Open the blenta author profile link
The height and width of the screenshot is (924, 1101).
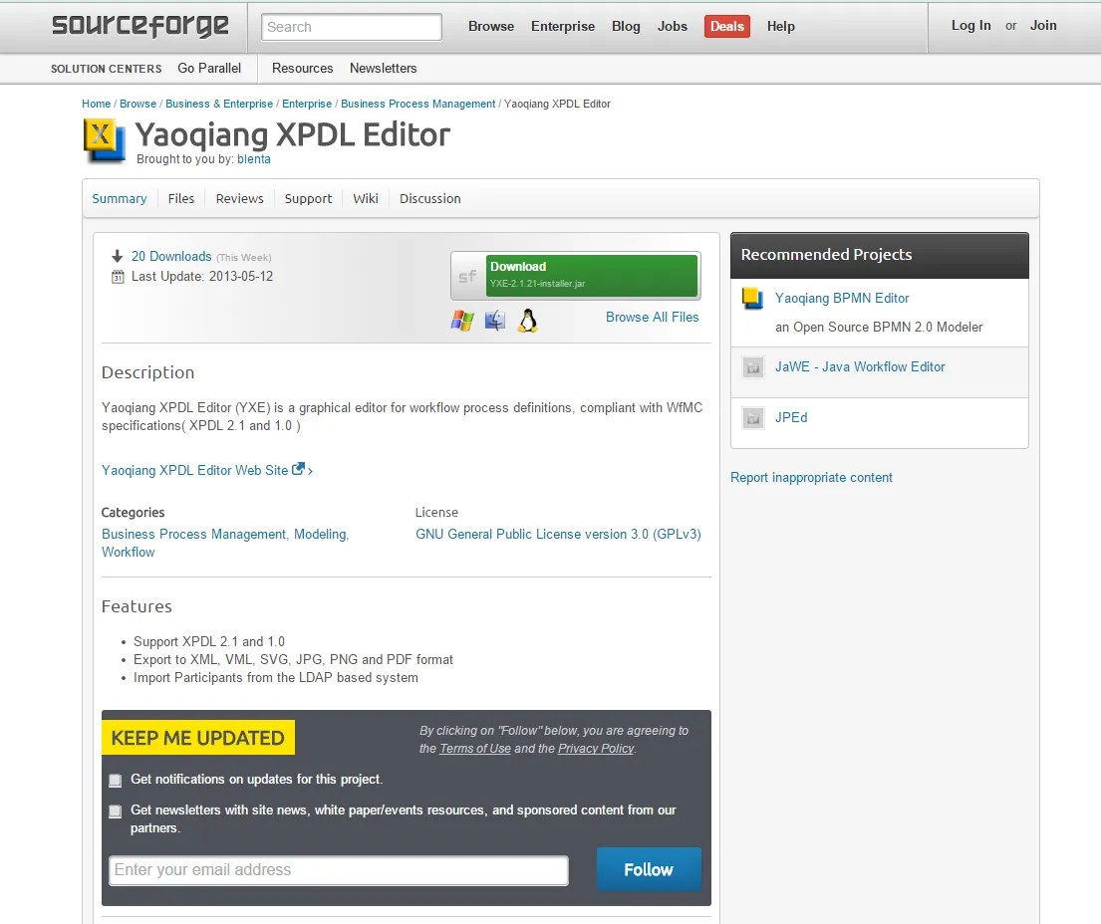[x=253, y=159]
